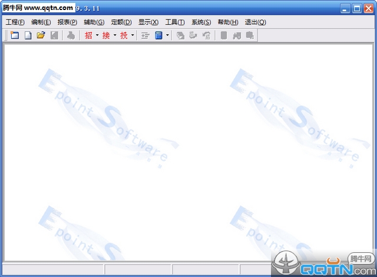Open the 编制(E) menu
Viewport: 377px width, 277px height.
tap(41, 22)
